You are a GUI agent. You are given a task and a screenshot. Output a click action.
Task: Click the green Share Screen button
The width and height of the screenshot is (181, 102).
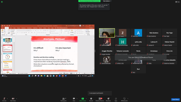point(83,99)
